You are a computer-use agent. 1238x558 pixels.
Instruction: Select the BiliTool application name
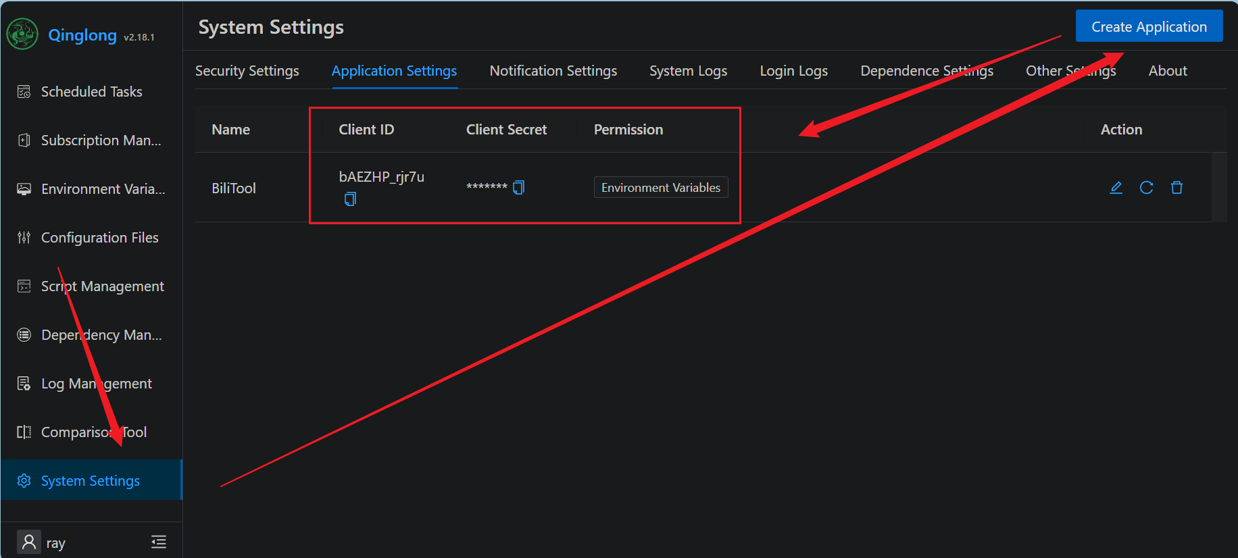click(234, 188)
